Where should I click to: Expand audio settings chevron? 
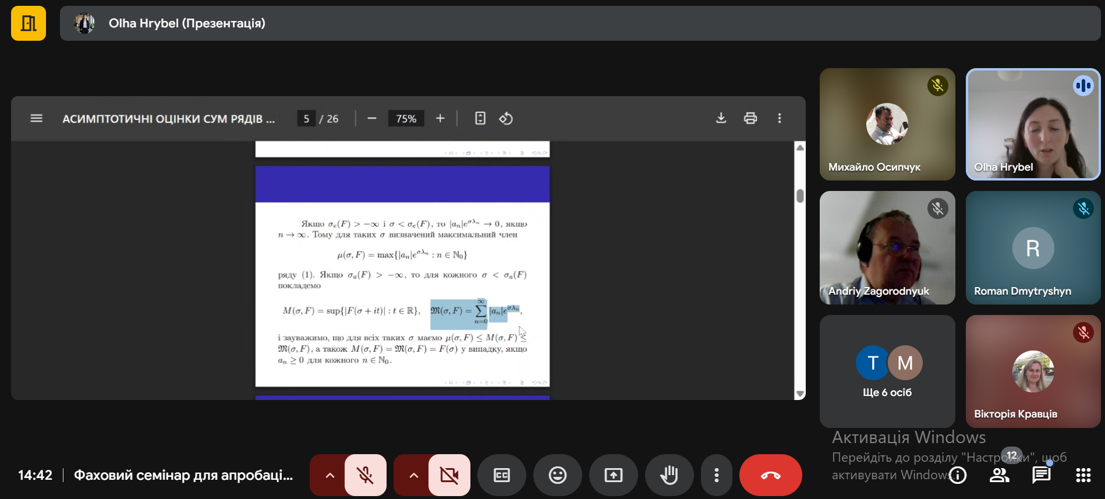tap(330, 475)
